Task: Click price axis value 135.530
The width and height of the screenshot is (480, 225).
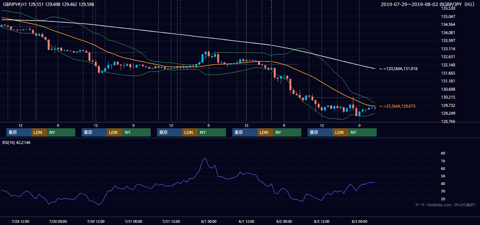Action: tap(448, 8)
